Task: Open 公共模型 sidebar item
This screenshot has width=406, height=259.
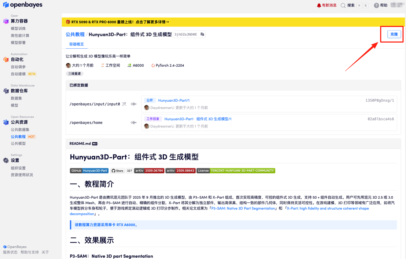Action: (x=18, y=144)
